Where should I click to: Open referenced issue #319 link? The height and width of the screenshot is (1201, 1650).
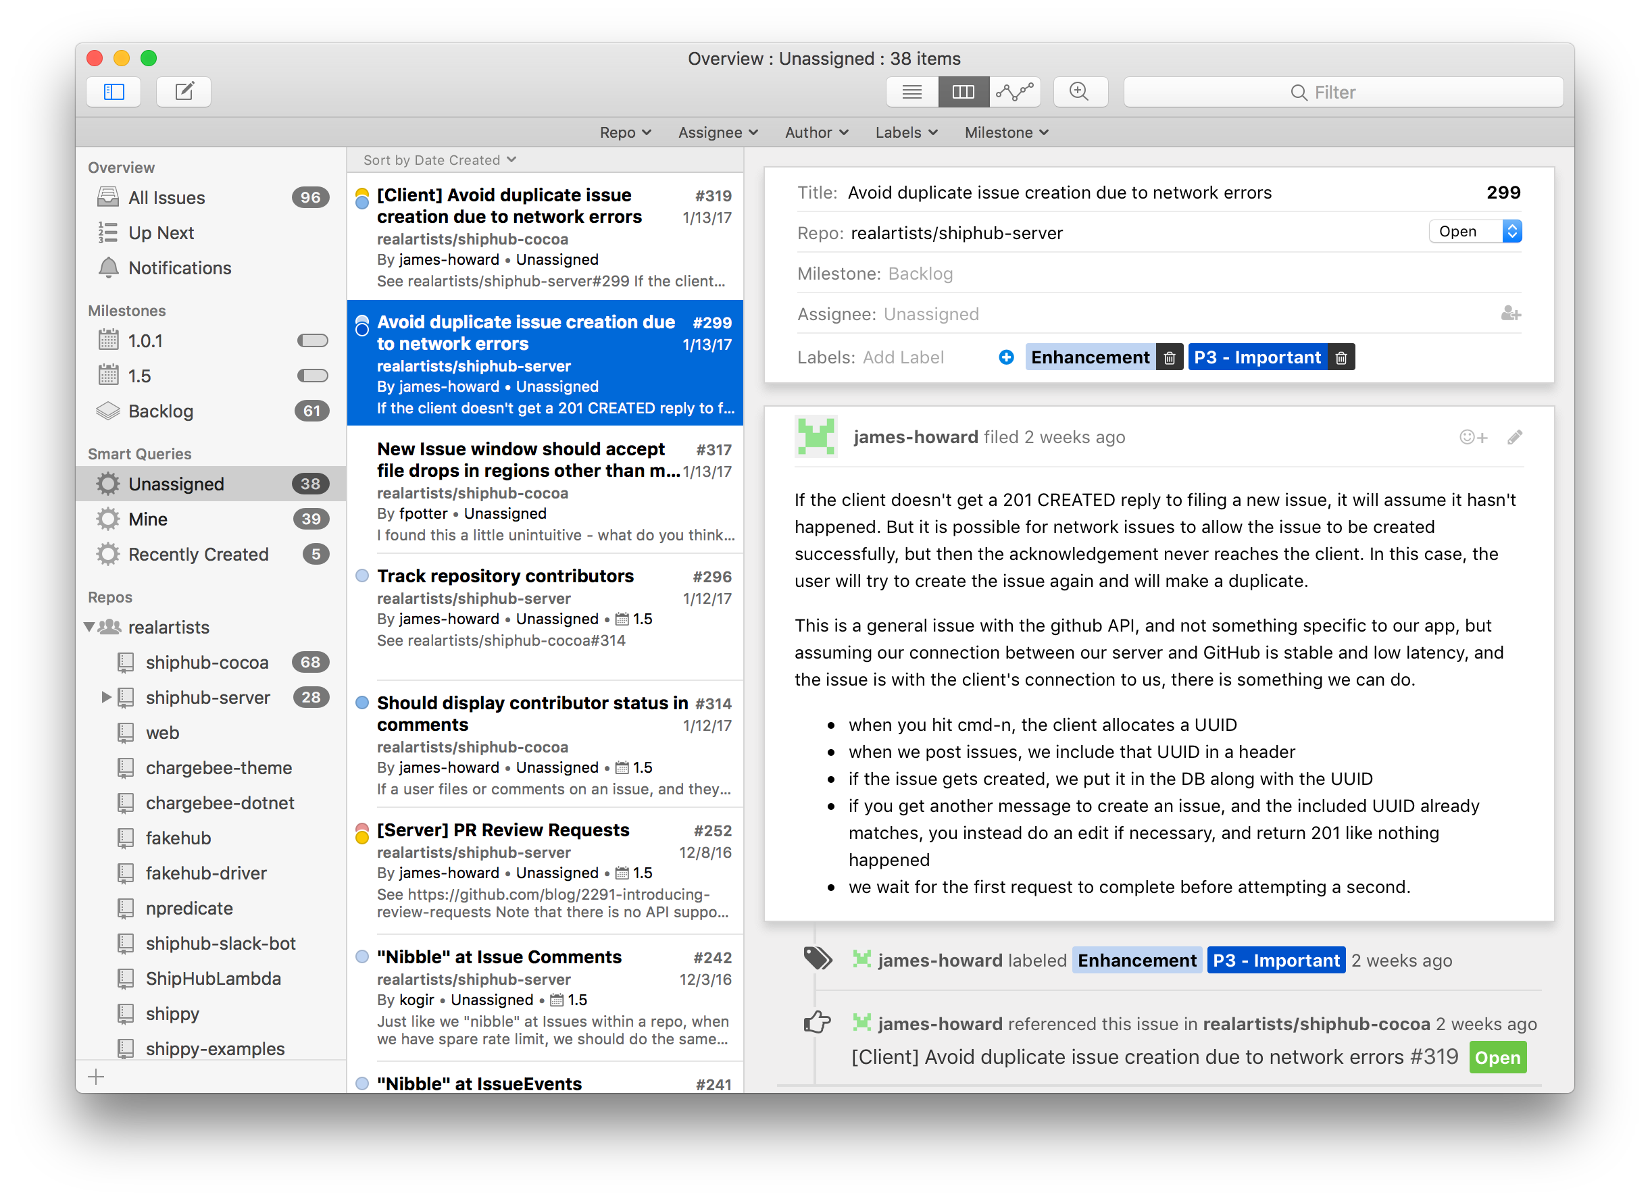1155,1058
